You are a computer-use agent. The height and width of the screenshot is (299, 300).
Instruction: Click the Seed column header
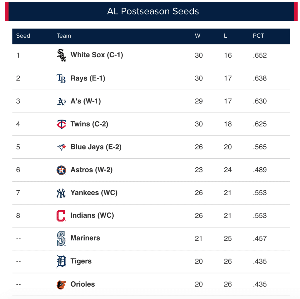point(23,36)
